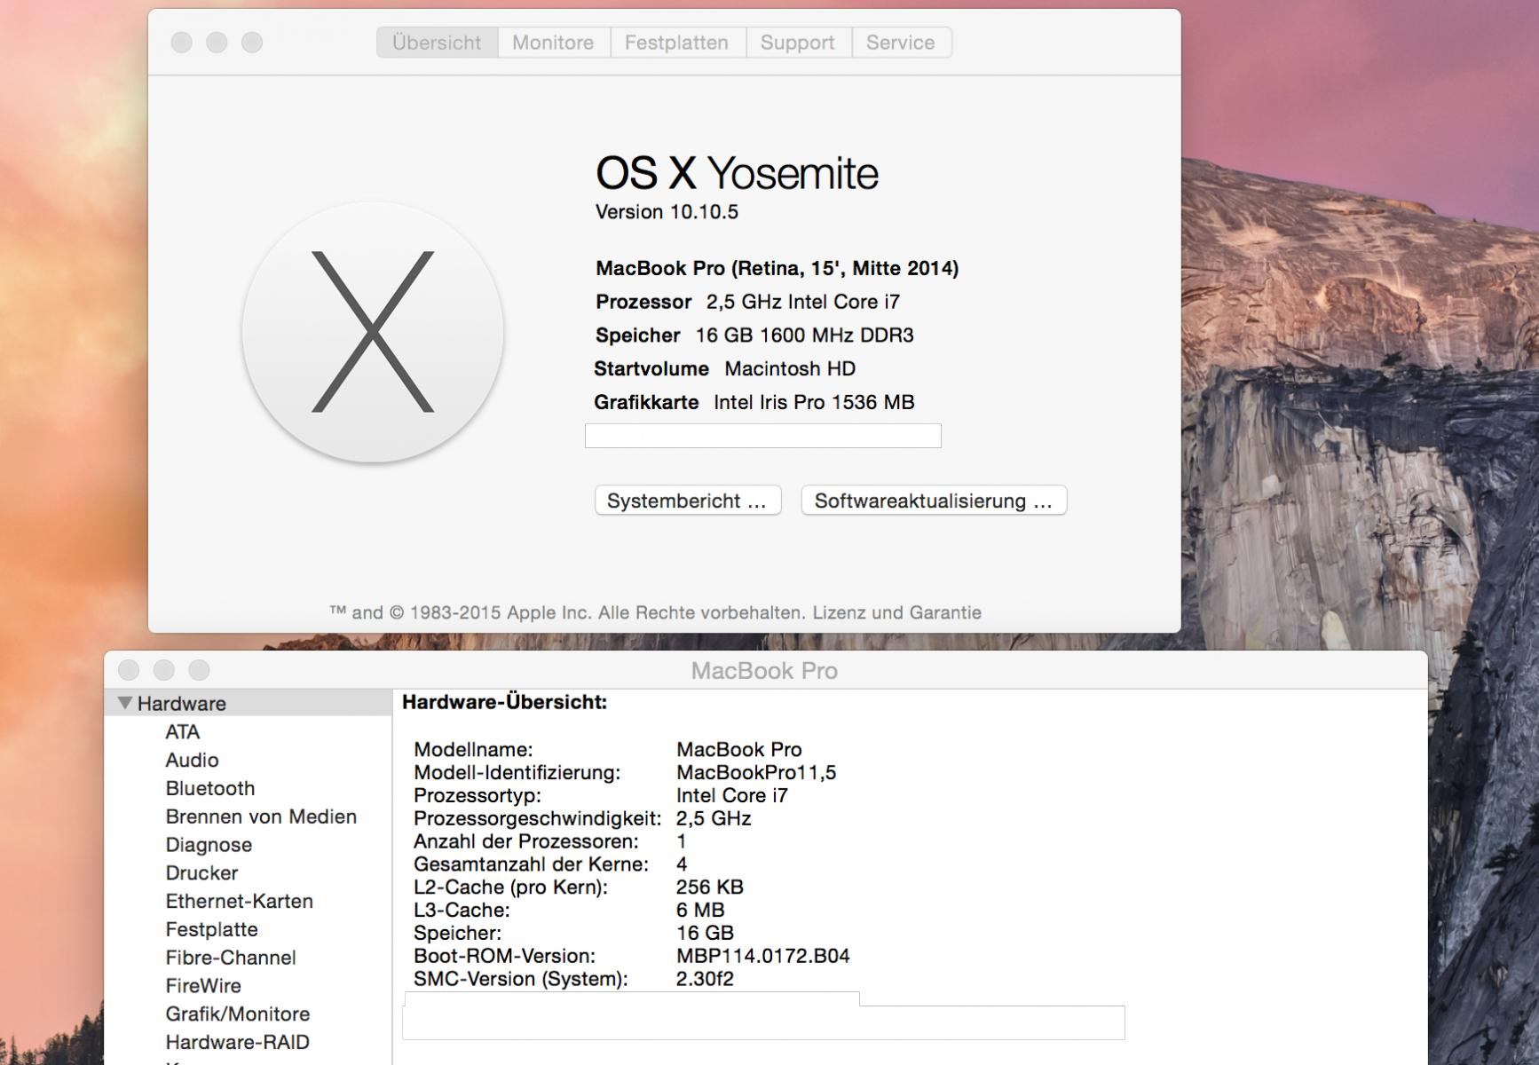The height and width of the screenshot is (1065, 1539).
Task: Select Fibre-Channel in sidebar
Action: click(231, 958)
